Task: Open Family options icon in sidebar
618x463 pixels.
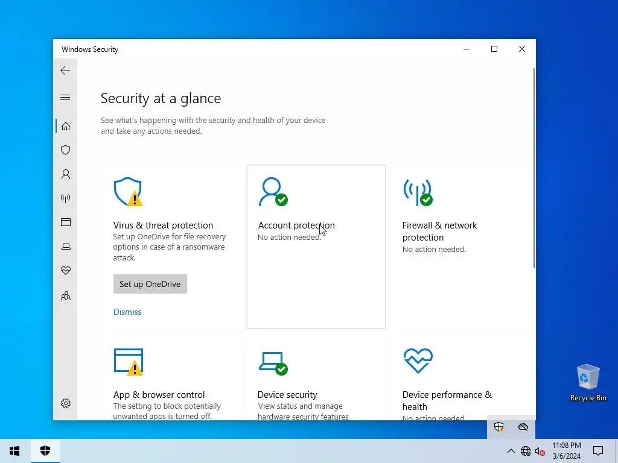Action: (x=65, y=295)
